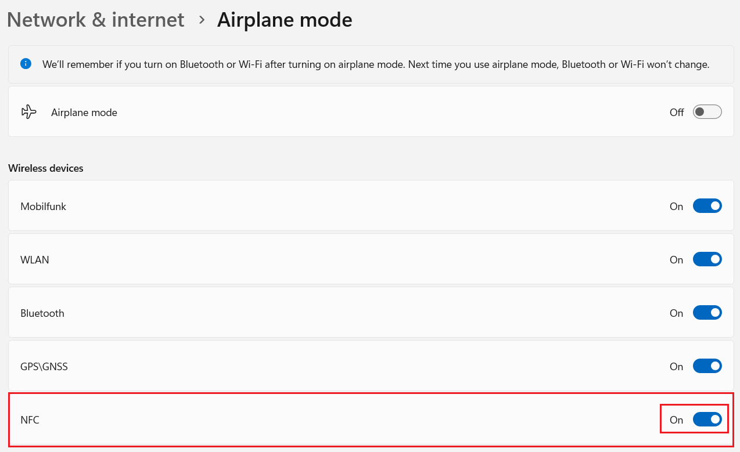This screenshot has width=740, height=452.
Task: Click the Off status text
Action: (677, 113)
